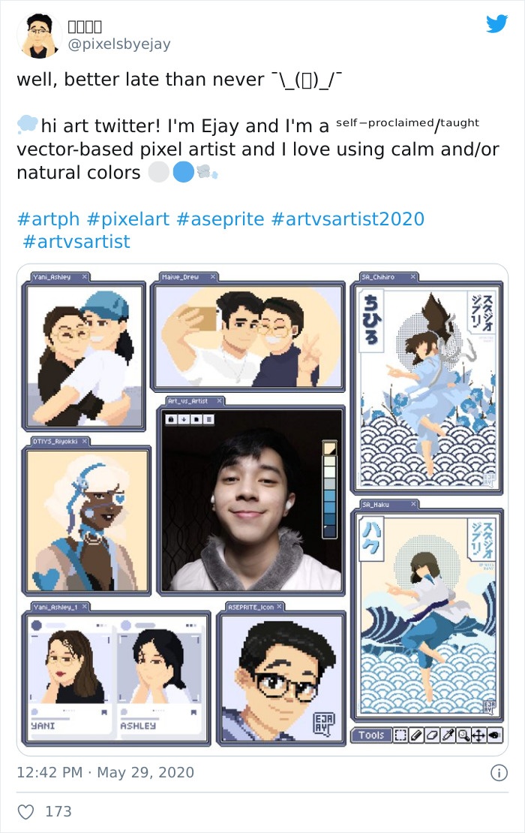Pick the pencil tool in Tools bar
Screen dimensions: 525x833
pyautogui.click(x=417, y=735)
